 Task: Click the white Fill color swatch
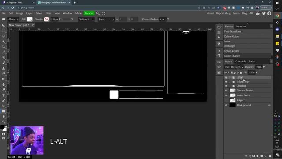(x=30, y=19)
